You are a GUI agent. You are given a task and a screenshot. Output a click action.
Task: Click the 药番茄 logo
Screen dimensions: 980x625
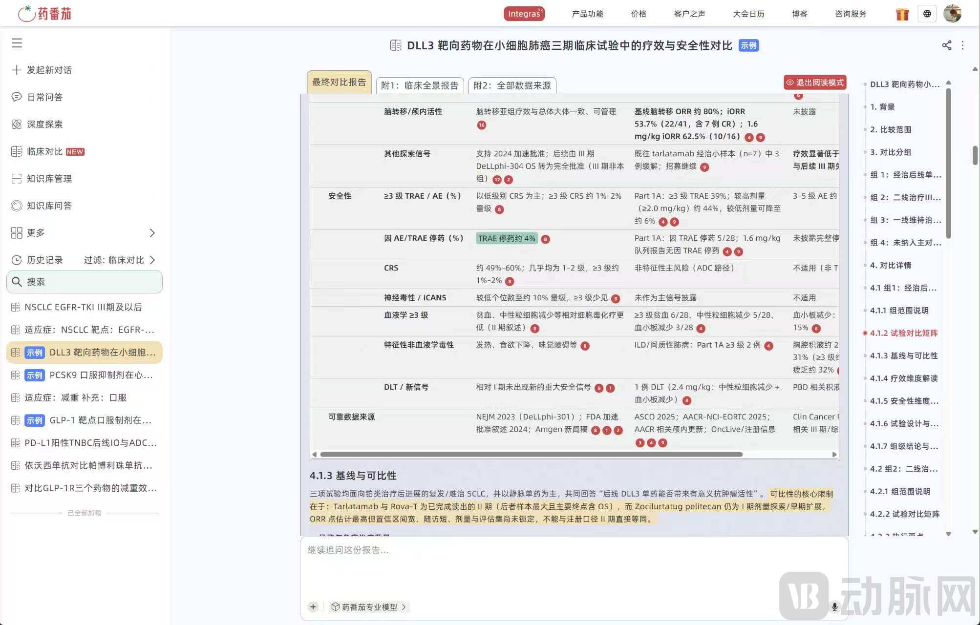pyautogui.click(x=44, y=13)
